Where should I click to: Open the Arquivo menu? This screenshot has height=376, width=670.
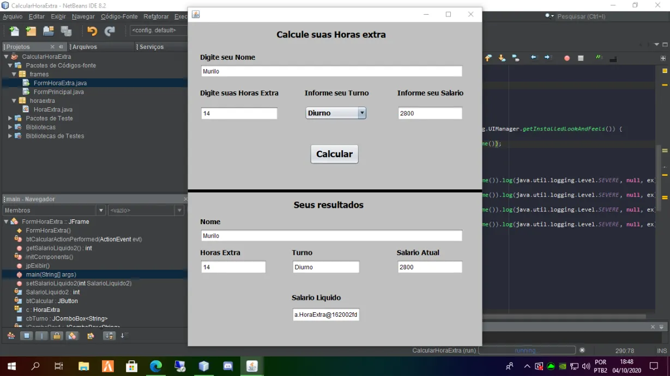[x=13, y=17]
